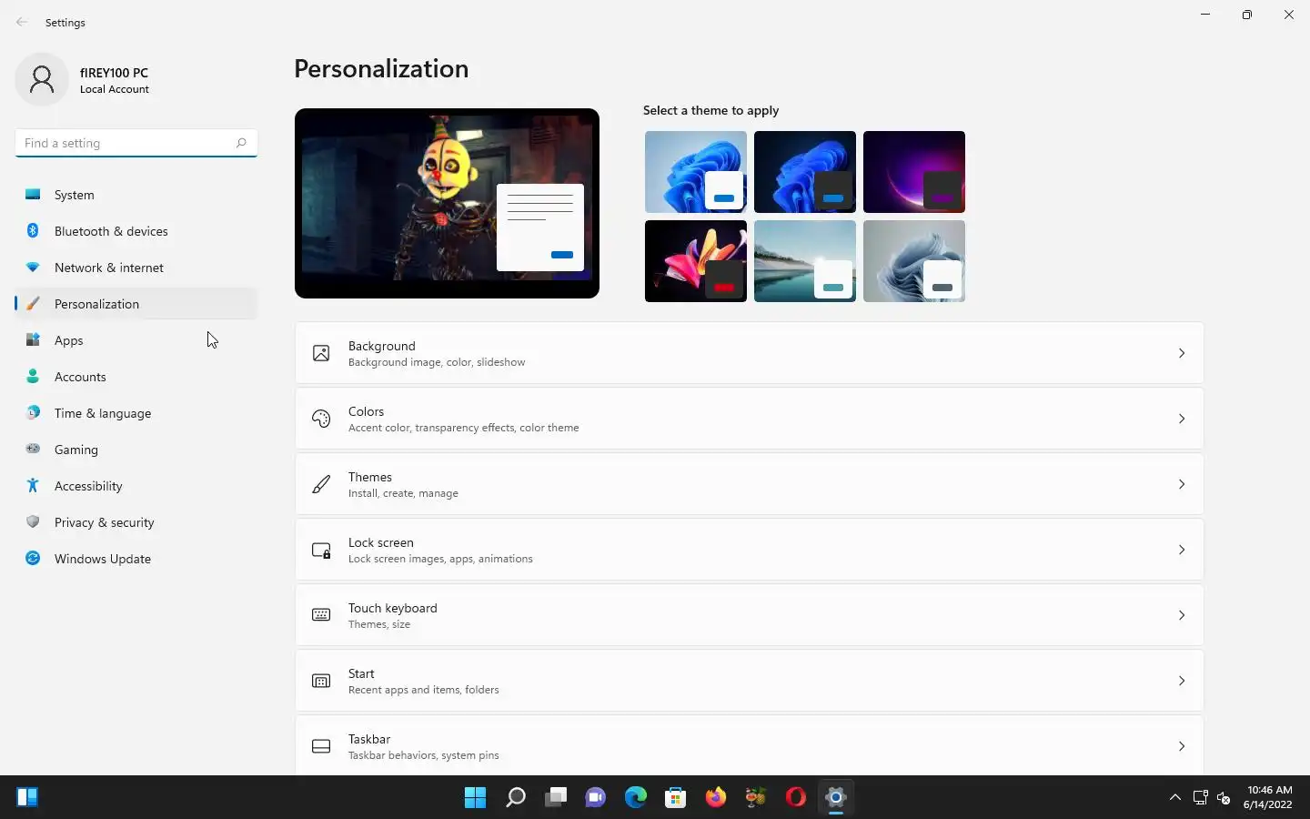Expand the Touch keyboard row chevron
This screenshot has height=819, width=1310.
(x=1182, y=615)
